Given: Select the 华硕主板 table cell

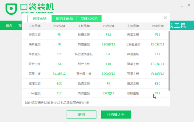Looking at the screenshot, I should 35,35.
